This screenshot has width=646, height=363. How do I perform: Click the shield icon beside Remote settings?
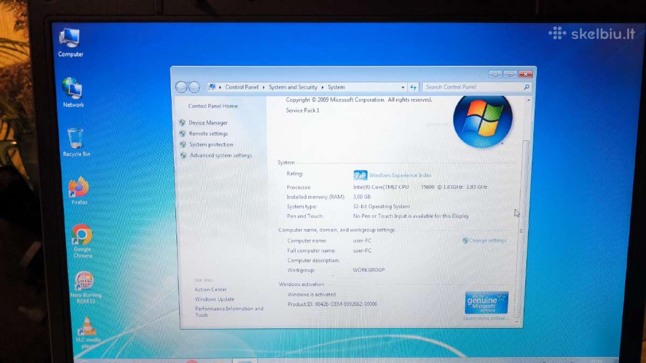point(182,133)
